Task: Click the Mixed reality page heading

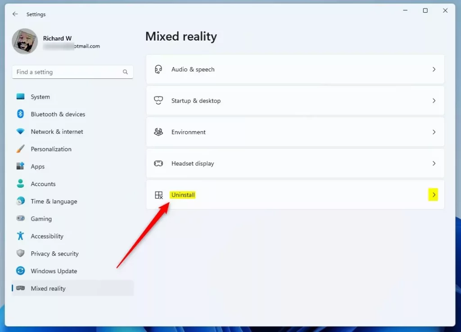Action: tap(181, 36)
